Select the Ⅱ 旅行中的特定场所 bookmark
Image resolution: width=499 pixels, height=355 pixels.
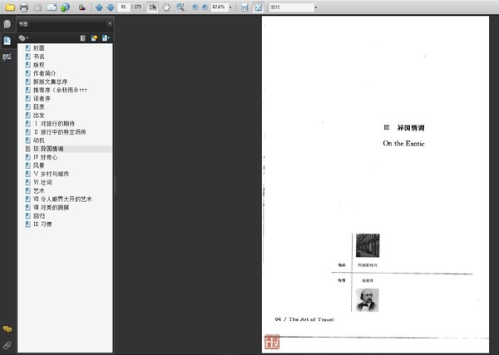point(60,131)
